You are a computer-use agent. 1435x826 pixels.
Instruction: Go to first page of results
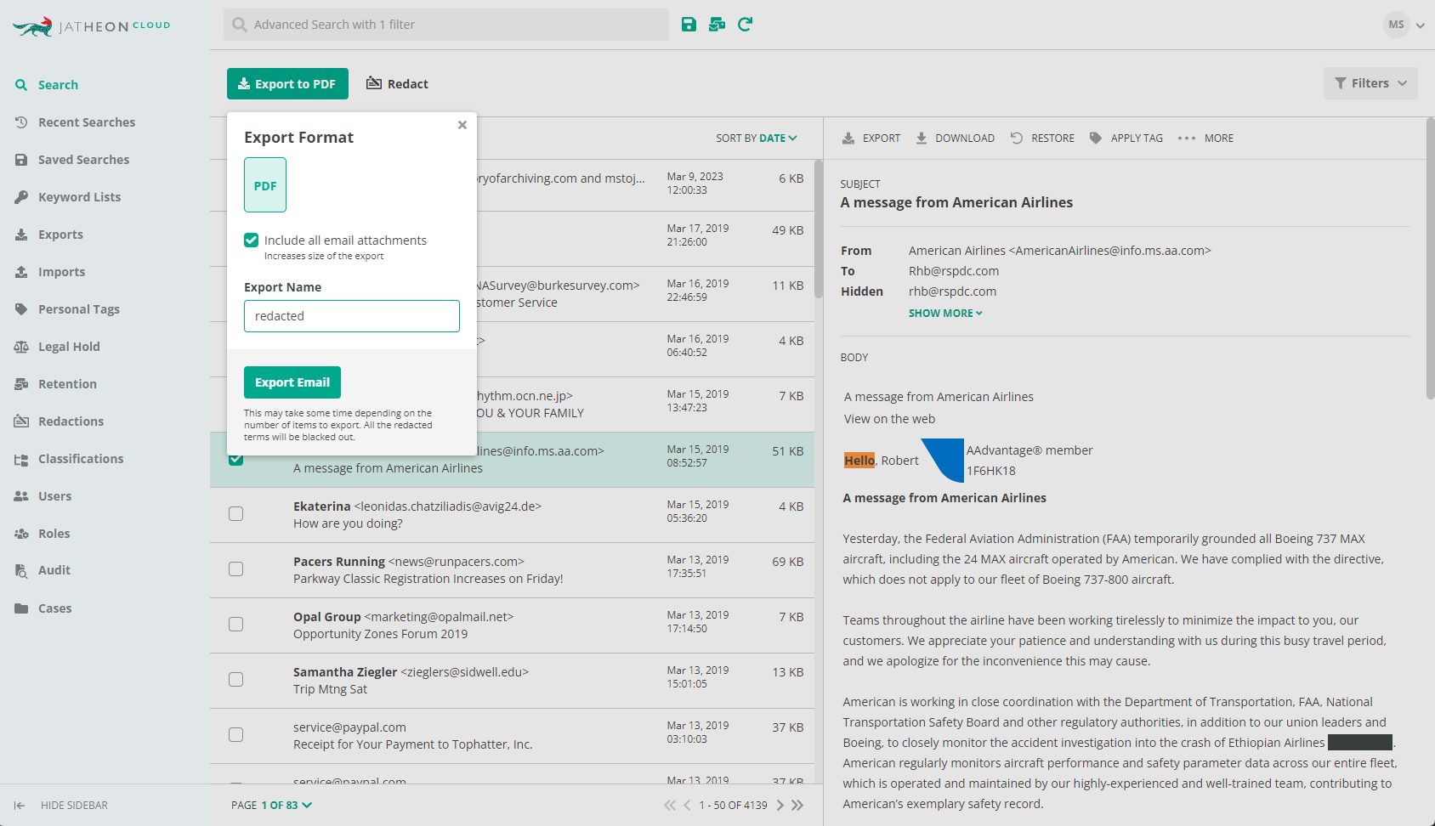[x=670, y=806]
